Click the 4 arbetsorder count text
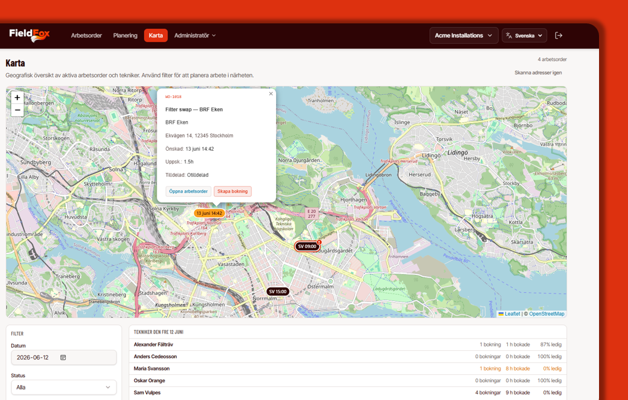This screenshot has width=628, height=400. pos(552,60)
